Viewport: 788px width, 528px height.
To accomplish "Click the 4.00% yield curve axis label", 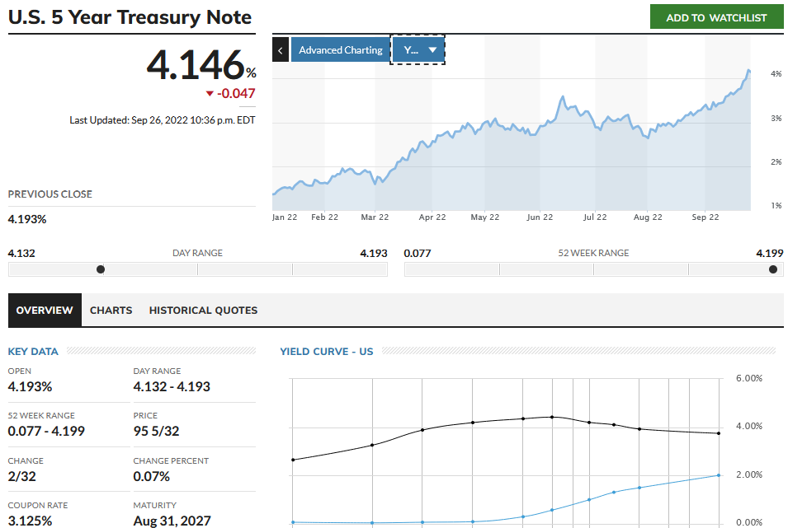I will 749,426.
